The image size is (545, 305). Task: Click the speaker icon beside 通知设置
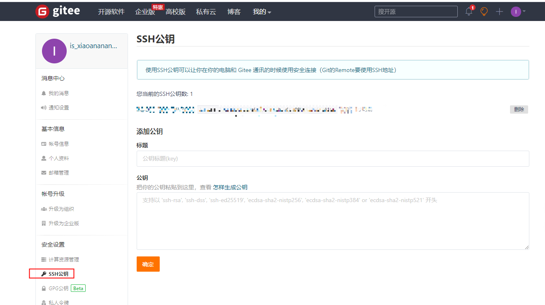click(x=44, y=108)
